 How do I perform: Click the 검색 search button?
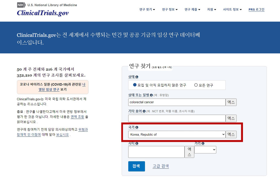pos(136,166)
